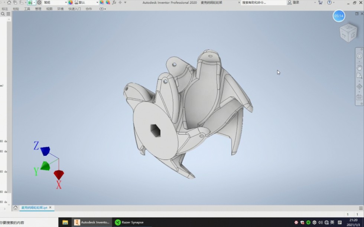This screenshot has width=364, height=227.
Task: Click the green material selector icon
Action: point(30,3)
